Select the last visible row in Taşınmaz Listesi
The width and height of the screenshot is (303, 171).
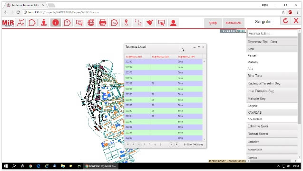(x=164, y=138)
